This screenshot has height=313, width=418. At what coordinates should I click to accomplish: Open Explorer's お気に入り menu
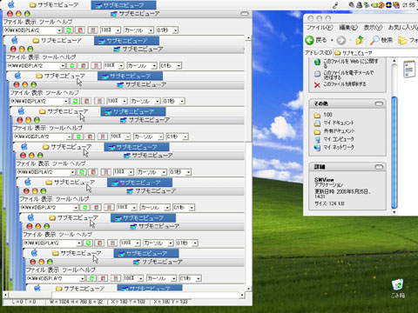[x=403, y=28]
